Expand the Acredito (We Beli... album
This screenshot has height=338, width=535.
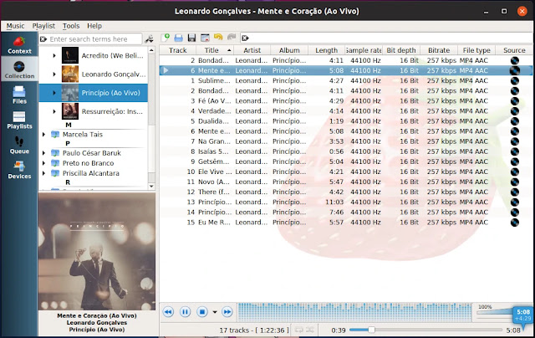[53, 55]
